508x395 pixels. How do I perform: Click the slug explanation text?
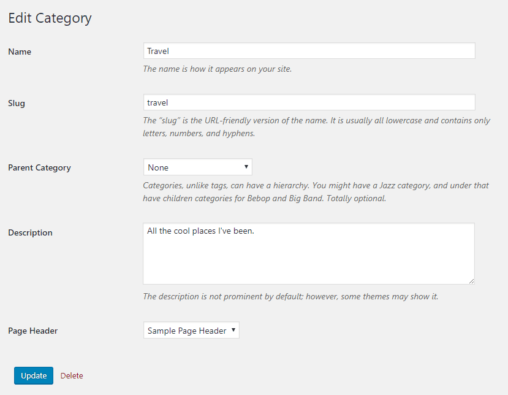click(316, 126)
